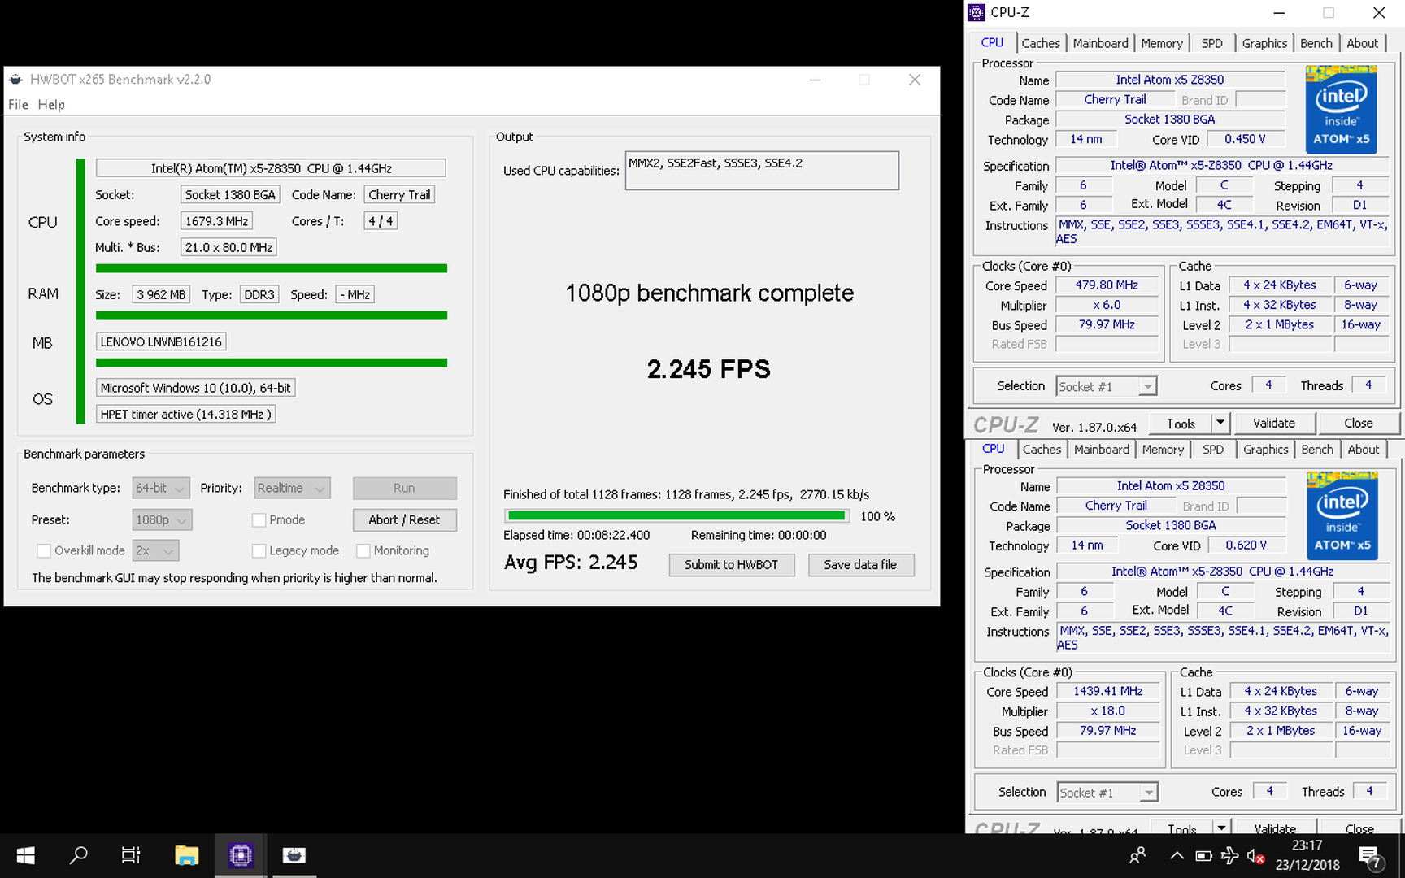Click Abort / Reset button
The image size is (1405, 878).
click(x=404, y=519)
